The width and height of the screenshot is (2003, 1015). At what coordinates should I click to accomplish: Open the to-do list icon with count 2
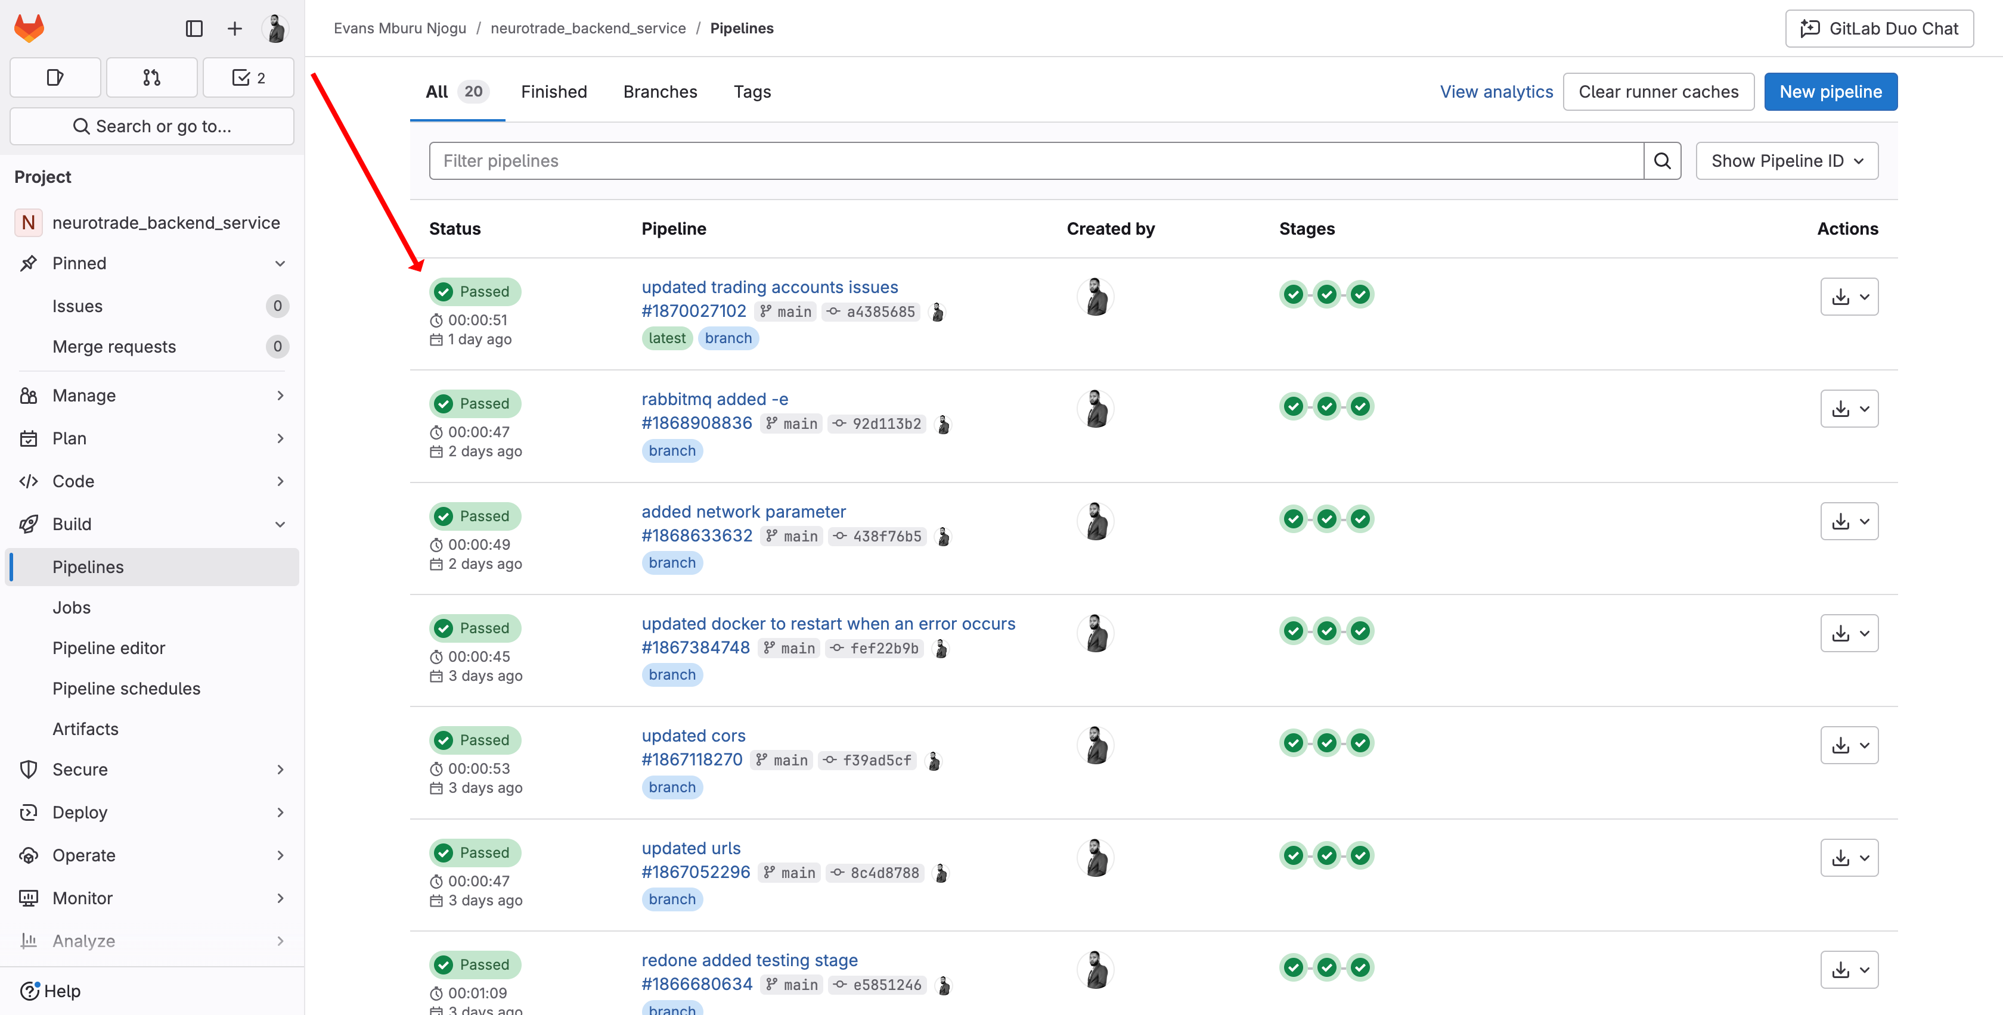(249, 77)
